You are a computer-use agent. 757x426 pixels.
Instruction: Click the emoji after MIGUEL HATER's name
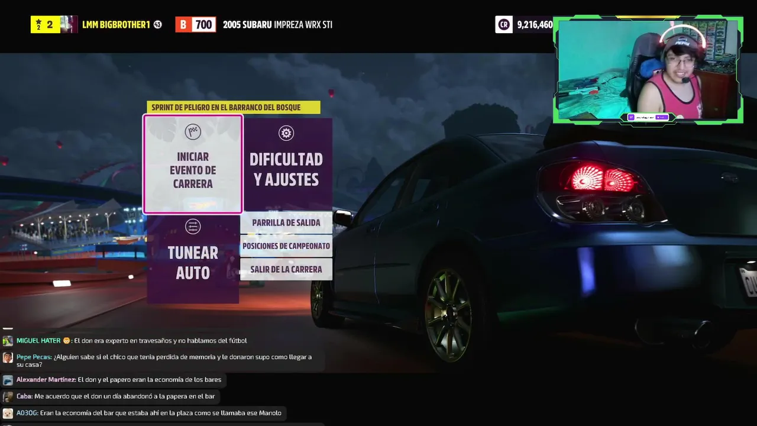click(67, 341)
